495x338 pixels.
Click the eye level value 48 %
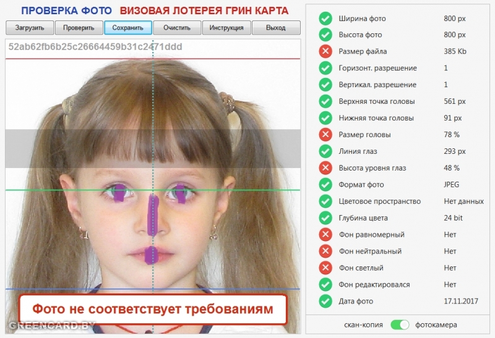pyautogui.click(x=452, y=168)
